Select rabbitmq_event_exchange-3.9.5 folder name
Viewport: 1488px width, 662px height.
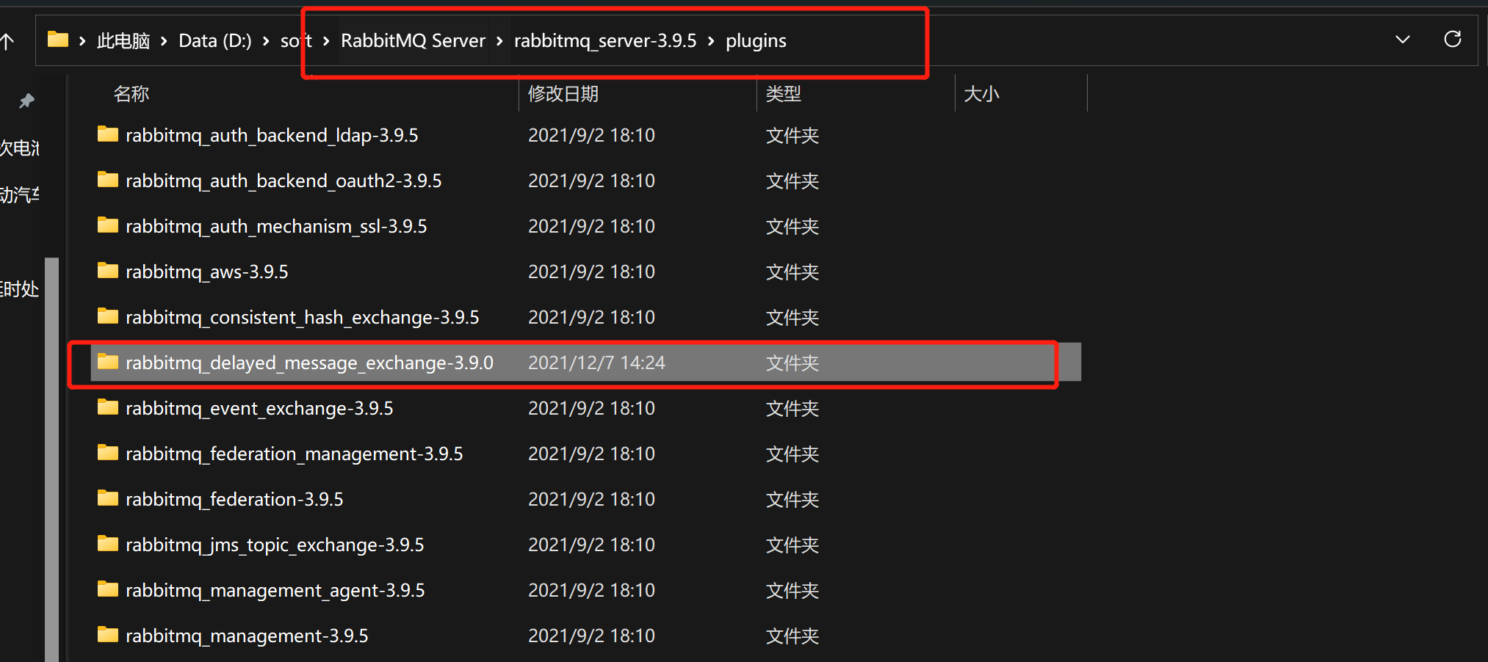point(259,409)
